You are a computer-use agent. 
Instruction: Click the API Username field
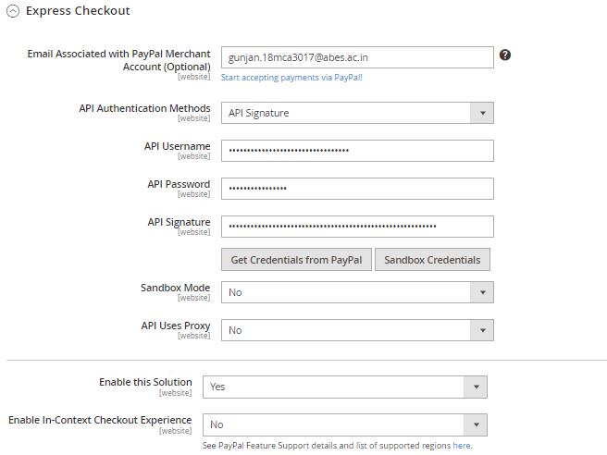(357, 151)
